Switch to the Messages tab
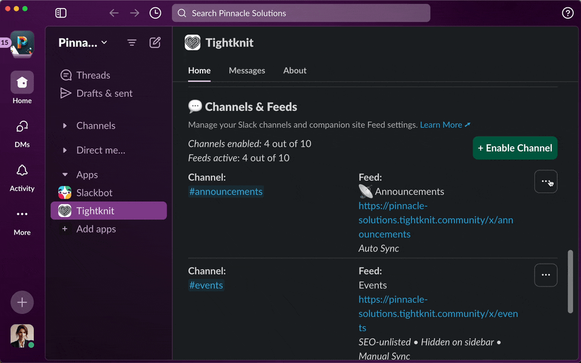 click(x=247, y=70)
